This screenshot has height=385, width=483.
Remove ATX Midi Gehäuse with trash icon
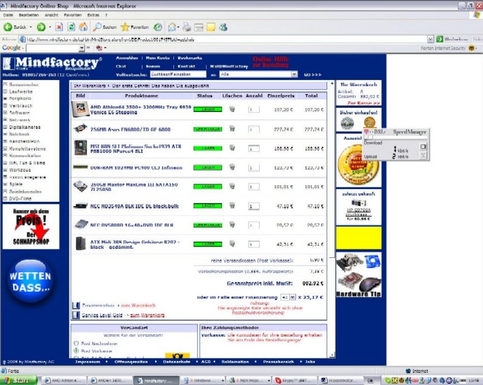[x=232, y=243]
